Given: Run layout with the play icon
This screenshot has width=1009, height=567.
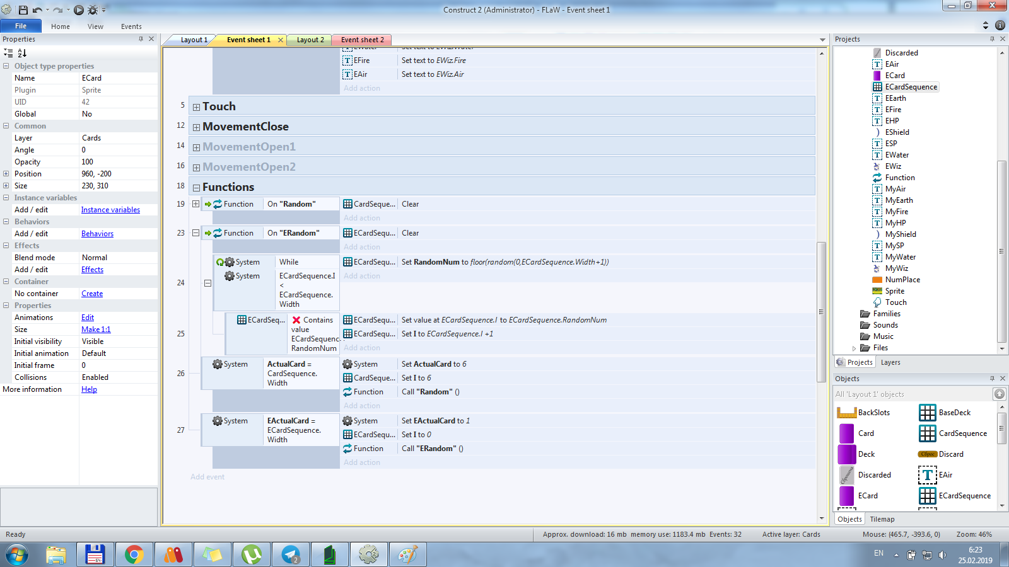Looking at the screenshot, I should point(79,10).
